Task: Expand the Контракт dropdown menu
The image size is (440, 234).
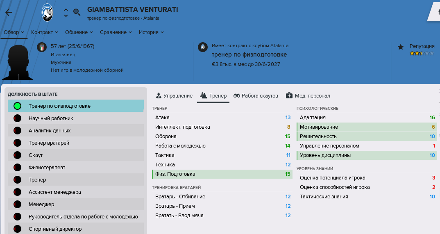Action: pyautogui.click(x=45, y=32)
